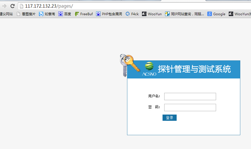The height and width of the screenshot is (149, 251).
Task: Click the 登录 login button
Action: coord(170,118)
